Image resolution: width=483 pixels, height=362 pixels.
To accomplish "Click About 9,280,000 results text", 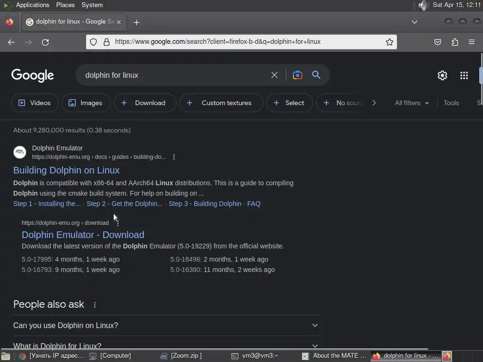I will [72, 130].
